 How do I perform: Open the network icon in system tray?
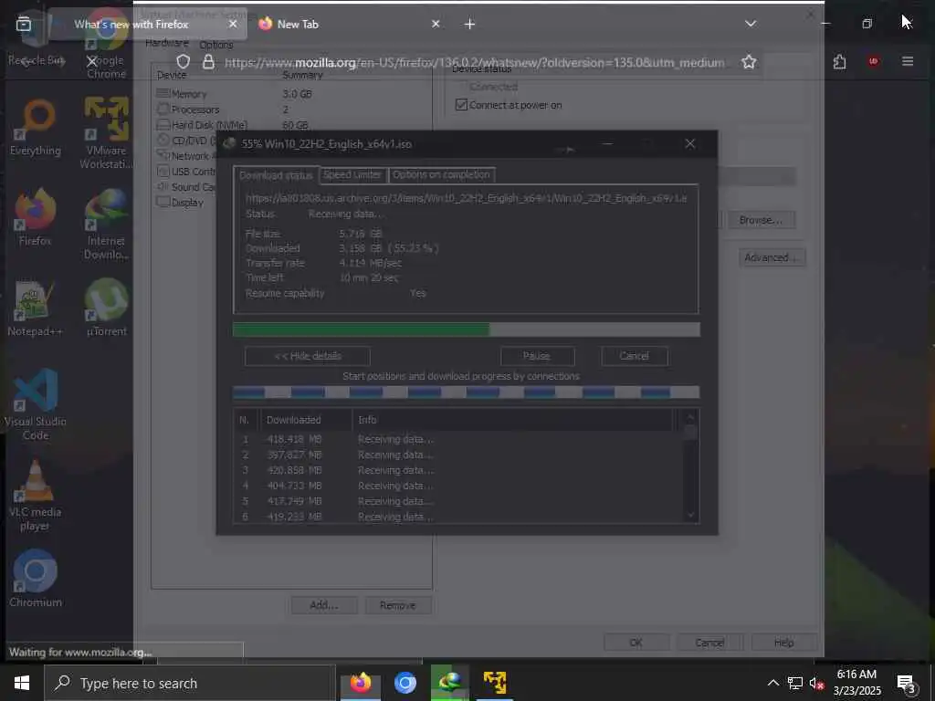pos(795,683)
